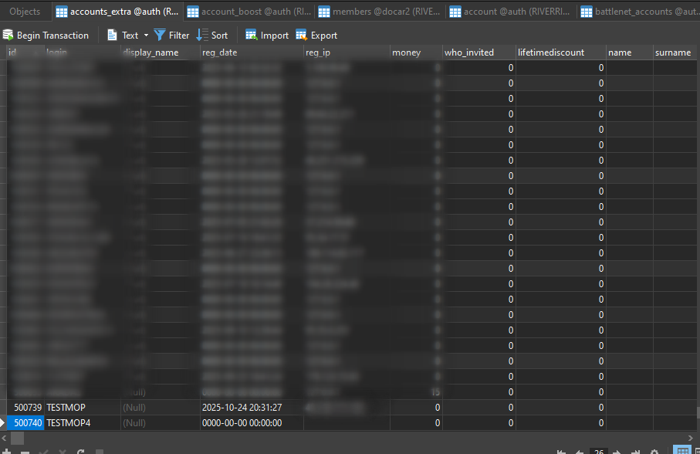Click the TESTMOP login cell
Image resolution: width=700 pixels, height=454 pixels.
pyautogui.click(x=83, y=408)
